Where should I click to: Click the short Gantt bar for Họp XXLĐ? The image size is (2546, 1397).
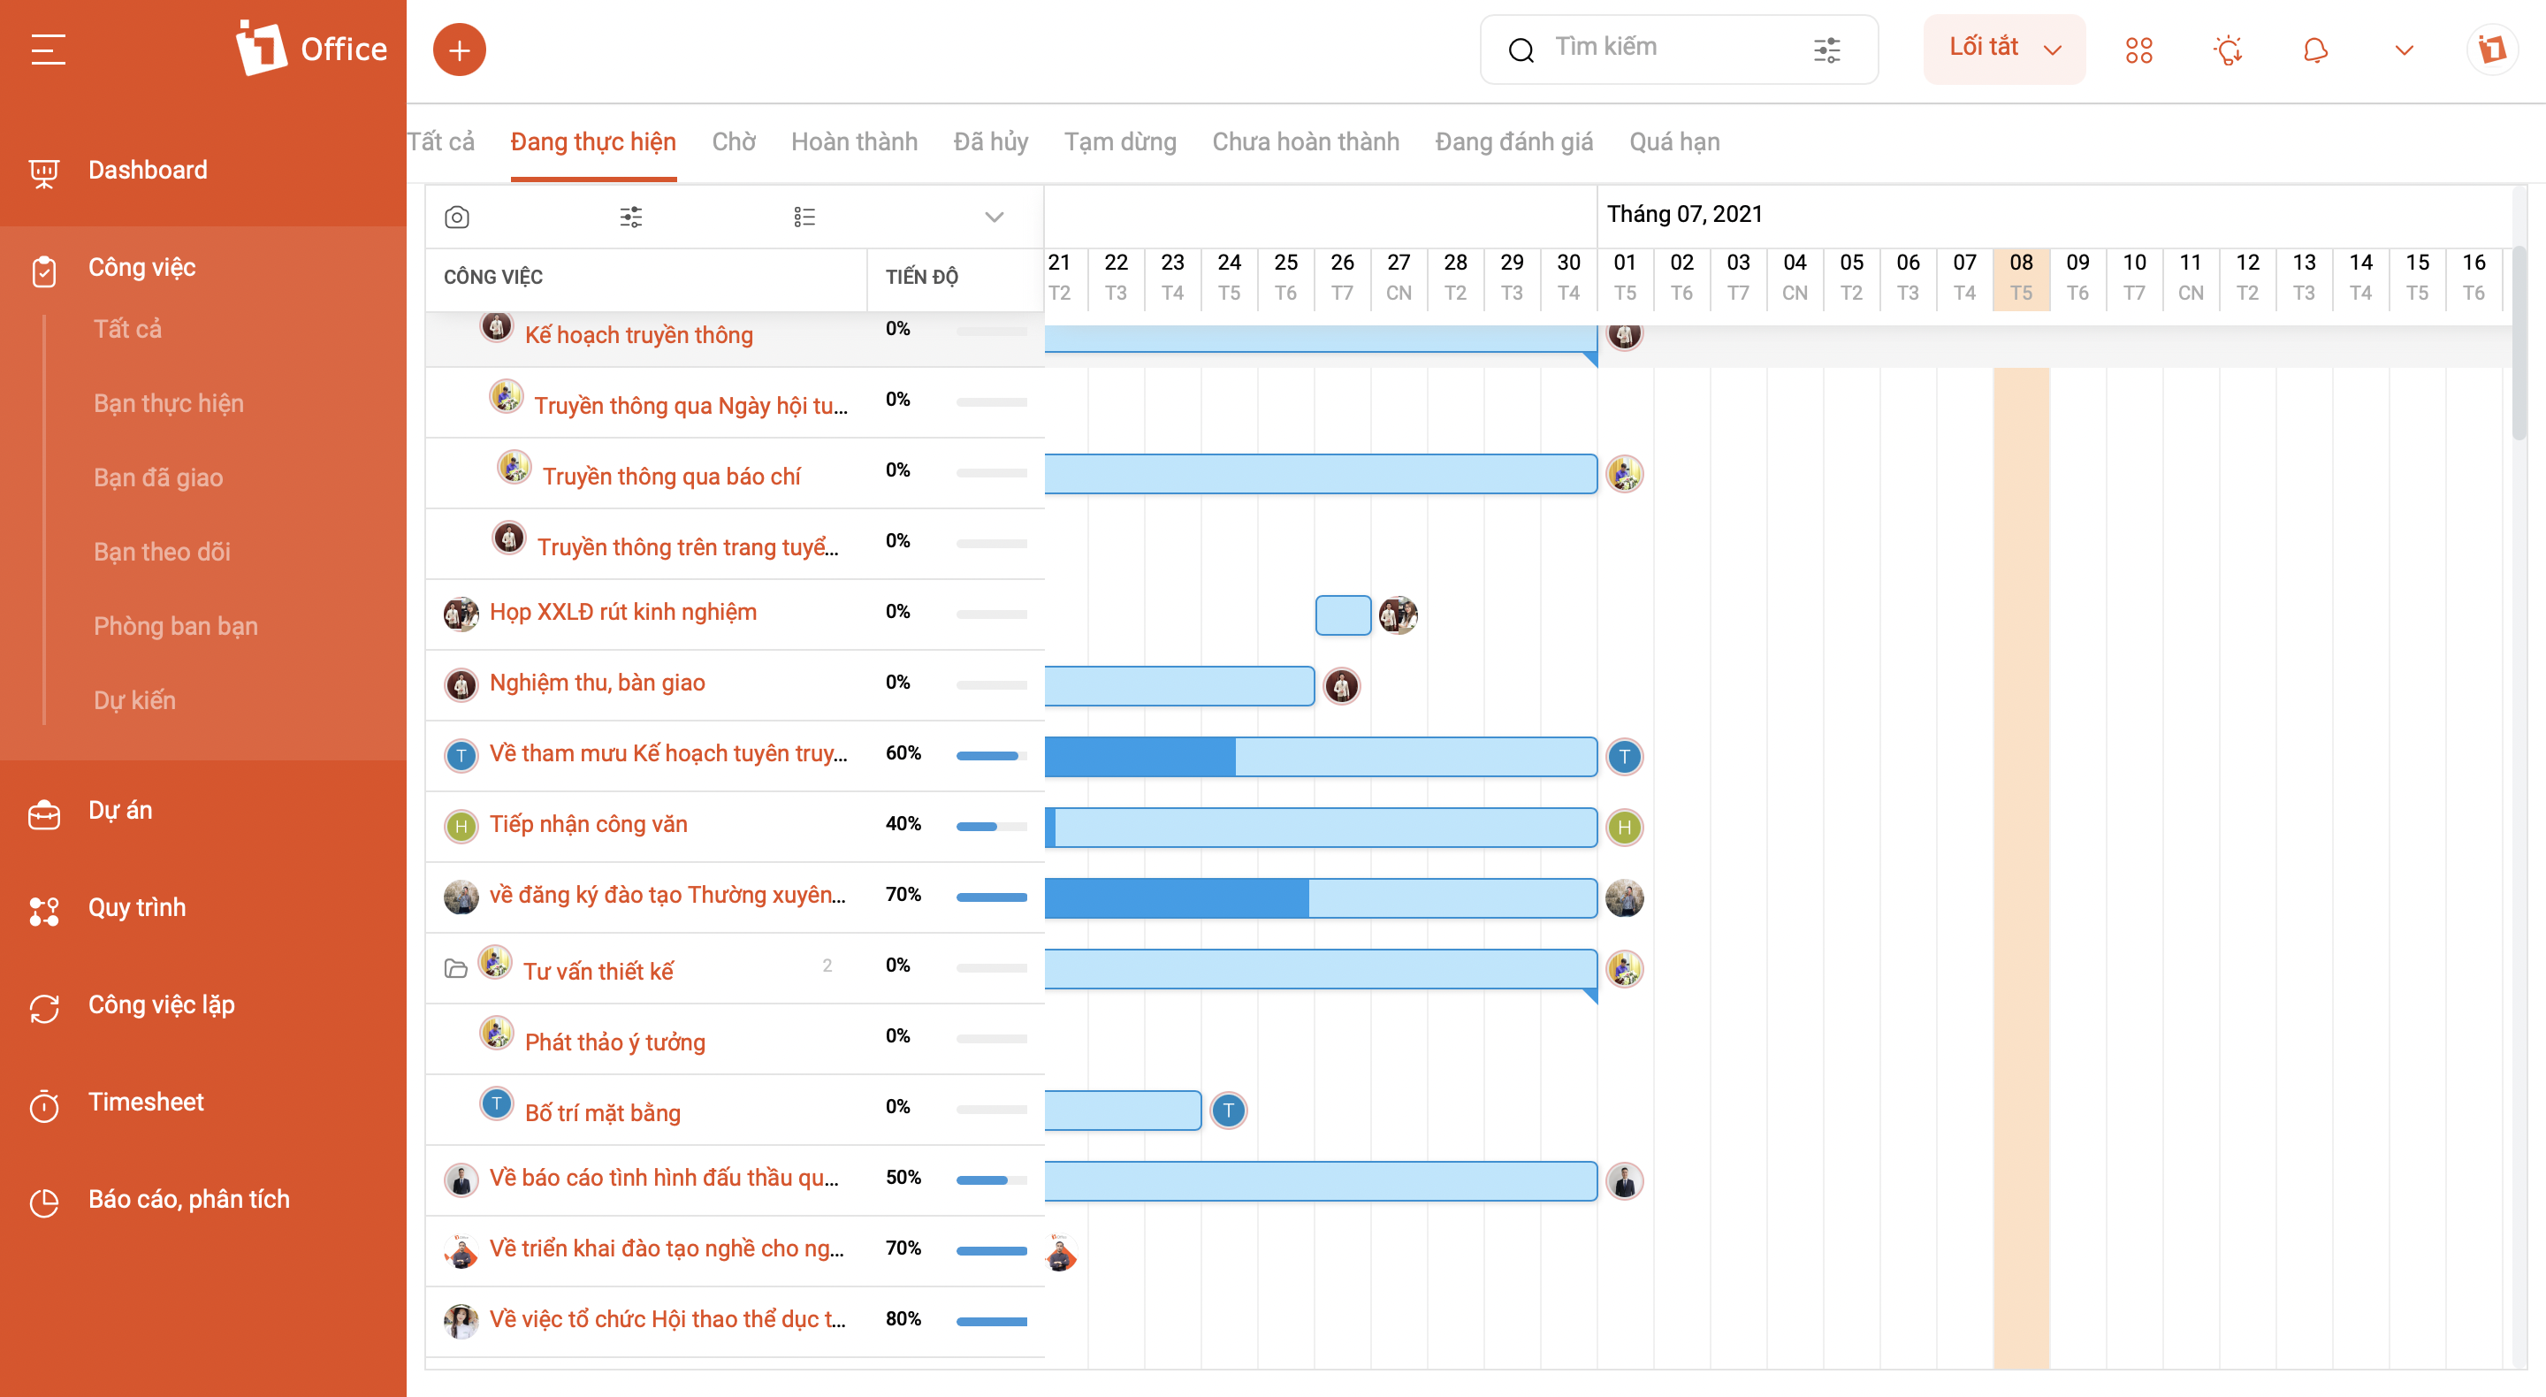pyautogui.click(x=1342, y=615)
